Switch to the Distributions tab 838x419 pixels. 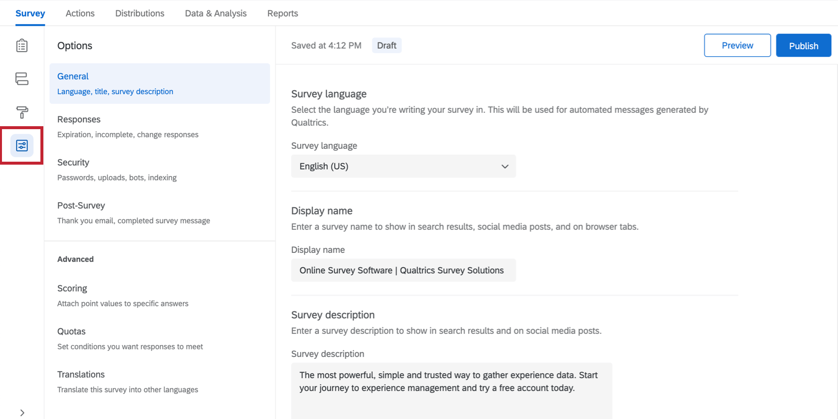[x=140, y=13]
